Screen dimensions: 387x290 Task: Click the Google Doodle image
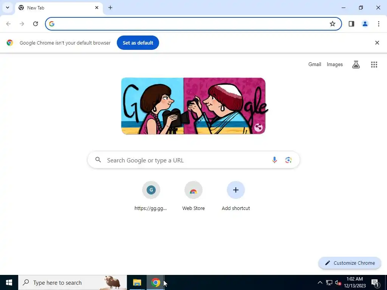point(193,106)
